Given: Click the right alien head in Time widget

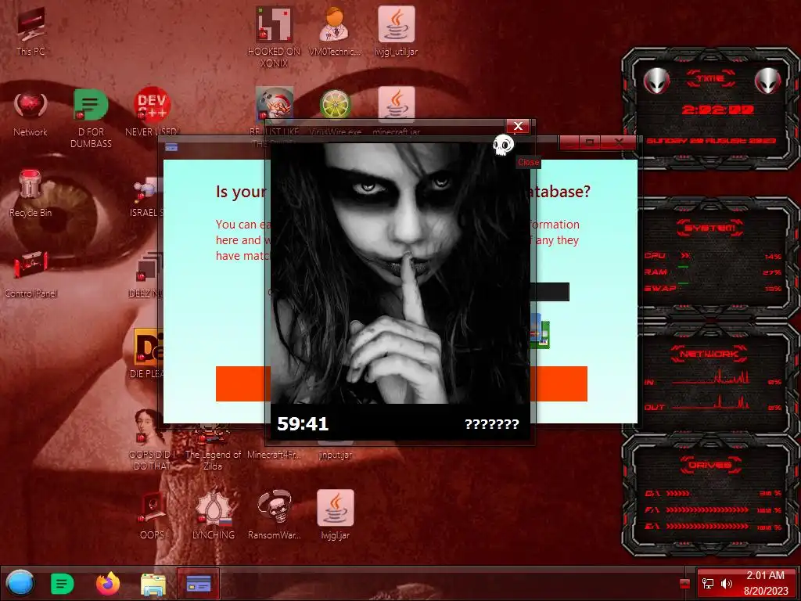Looking at the screenshot, I should pos(768,81).
